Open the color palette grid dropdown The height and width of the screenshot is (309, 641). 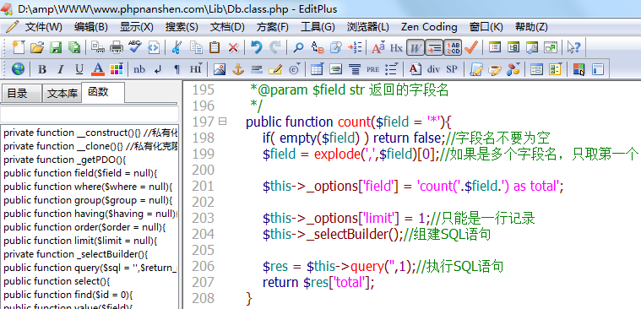tap(117, 69)
